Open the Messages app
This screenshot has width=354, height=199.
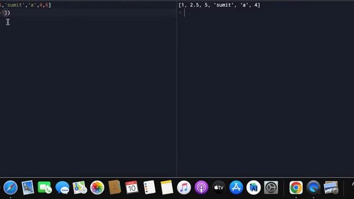pos(63,187)
